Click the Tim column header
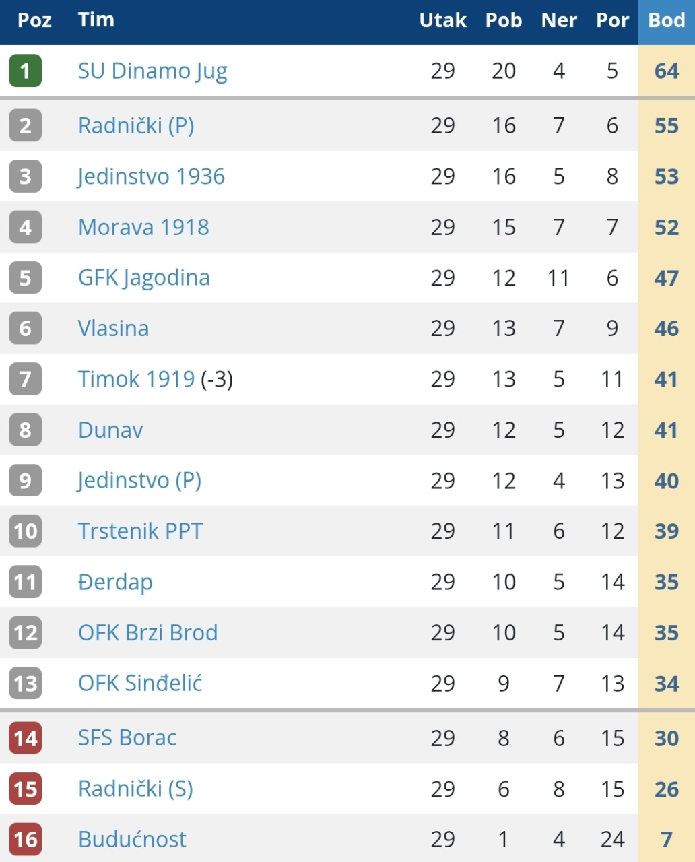Viewport: 695px width, 862px height. coord(96,20)
